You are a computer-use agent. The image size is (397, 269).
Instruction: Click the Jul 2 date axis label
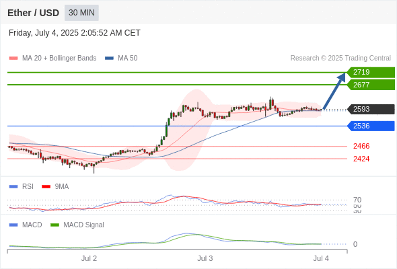(89, 258)
